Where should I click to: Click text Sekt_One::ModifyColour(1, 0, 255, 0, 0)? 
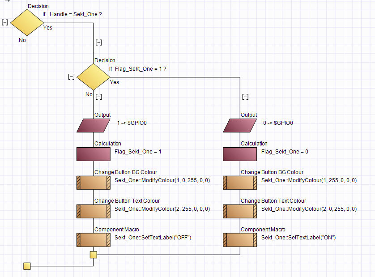162,180
